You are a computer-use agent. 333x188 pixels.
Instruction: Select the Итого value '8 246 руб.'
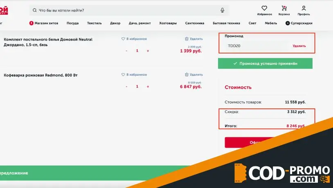point(296,126)
